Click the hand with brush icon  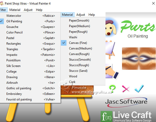[112, 71]
